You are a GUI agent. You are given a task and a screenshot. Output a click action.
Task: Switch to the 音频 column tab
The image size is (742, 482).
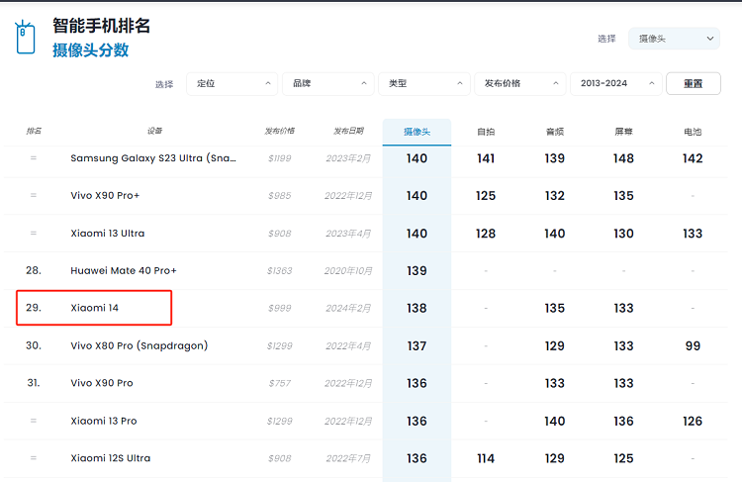(555, 132)
